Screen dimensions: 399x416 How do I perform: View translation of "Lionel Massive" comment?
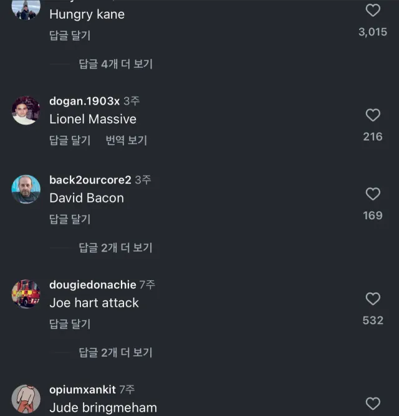(x=127, y=141)
